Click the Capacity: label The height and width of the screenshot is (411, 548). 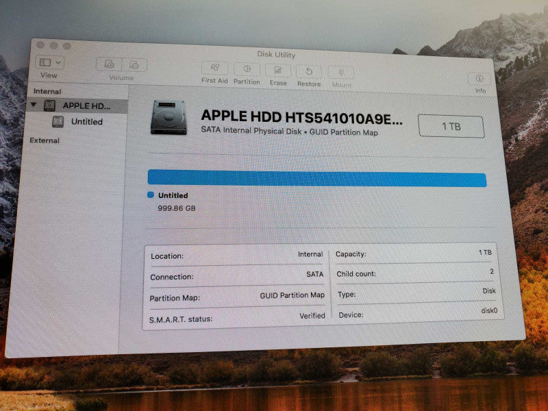[351, 254]
